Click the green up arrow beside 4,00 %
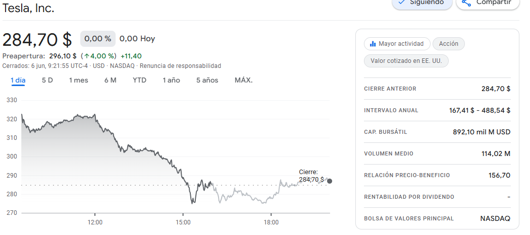530x235 pixels. [87, 56]
